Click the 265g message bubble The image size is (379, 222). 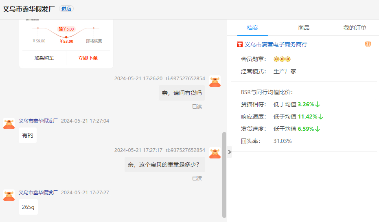tap(28, 207)
